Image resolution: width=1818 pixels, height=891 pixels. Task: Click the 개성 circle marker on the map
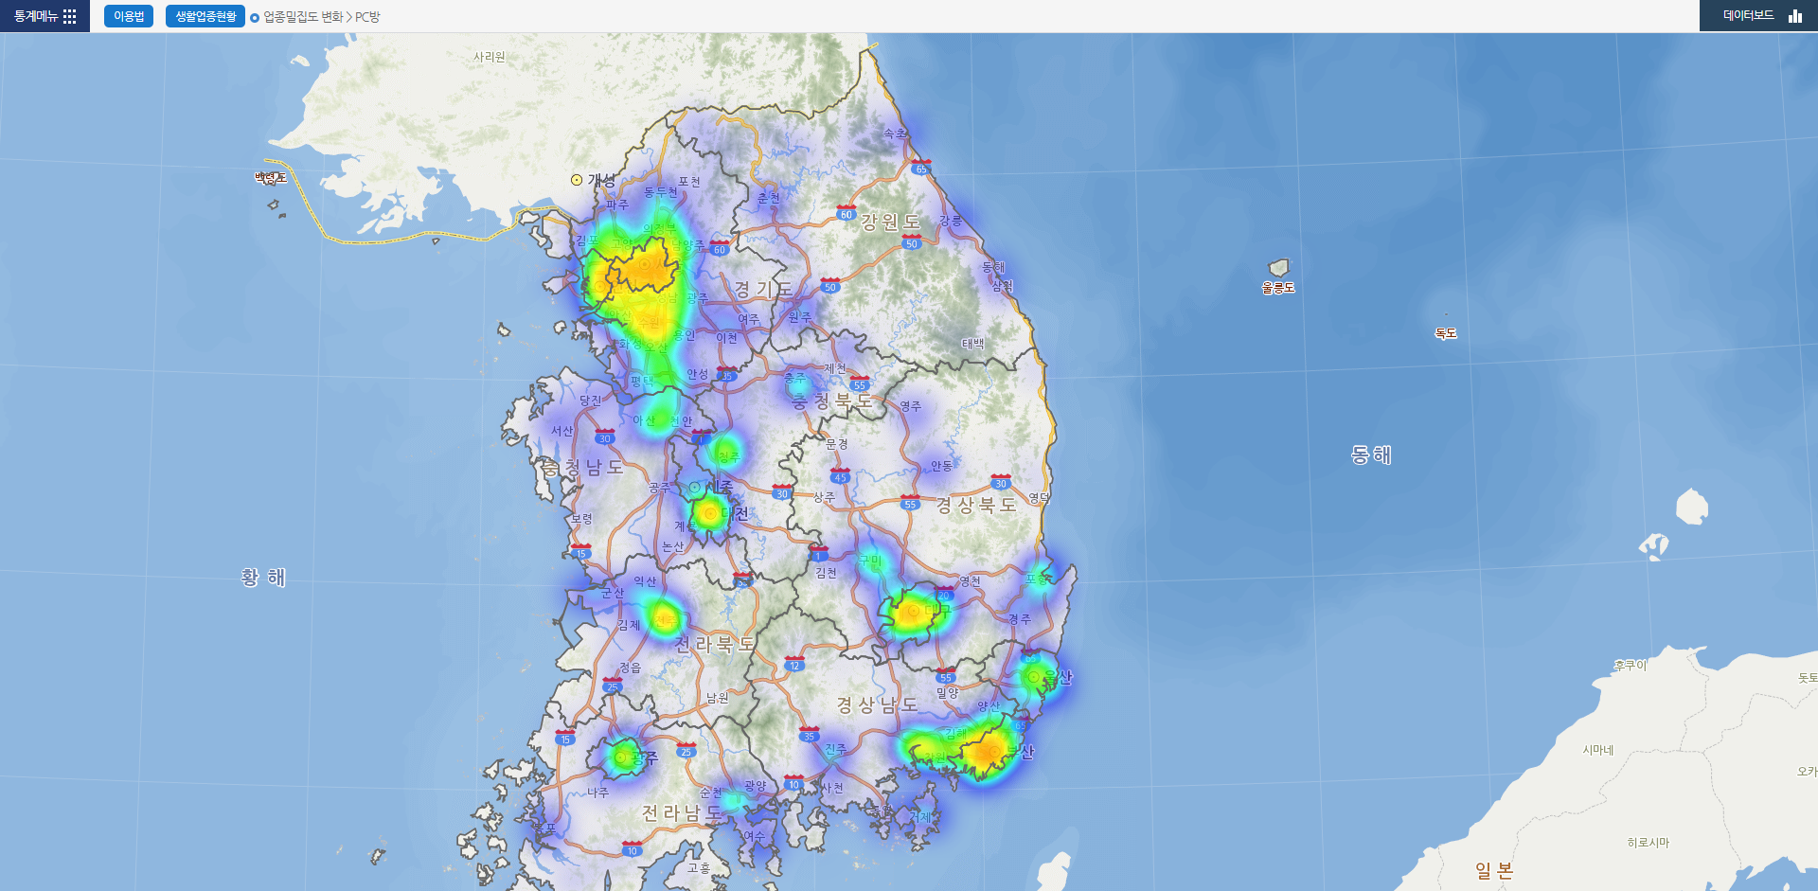pos(578,179)
